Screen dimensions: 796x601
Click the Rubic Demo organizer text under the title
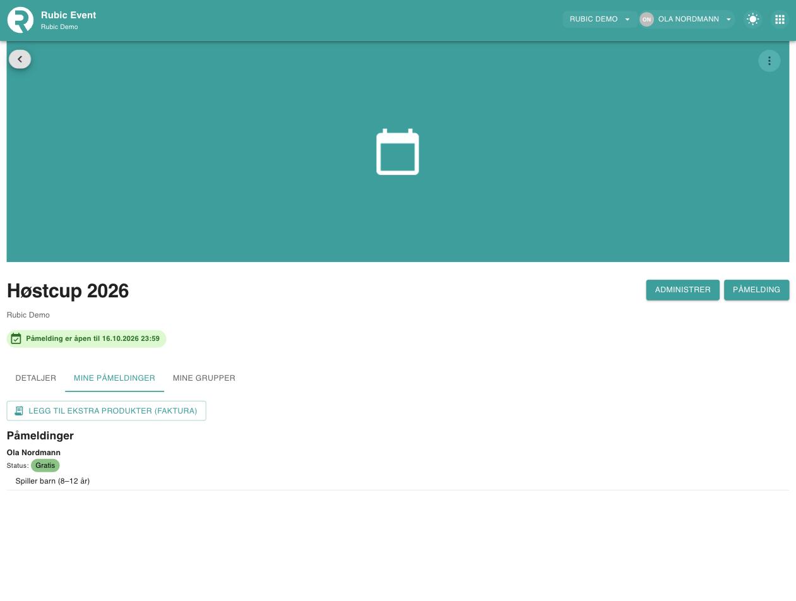[28, 315]
